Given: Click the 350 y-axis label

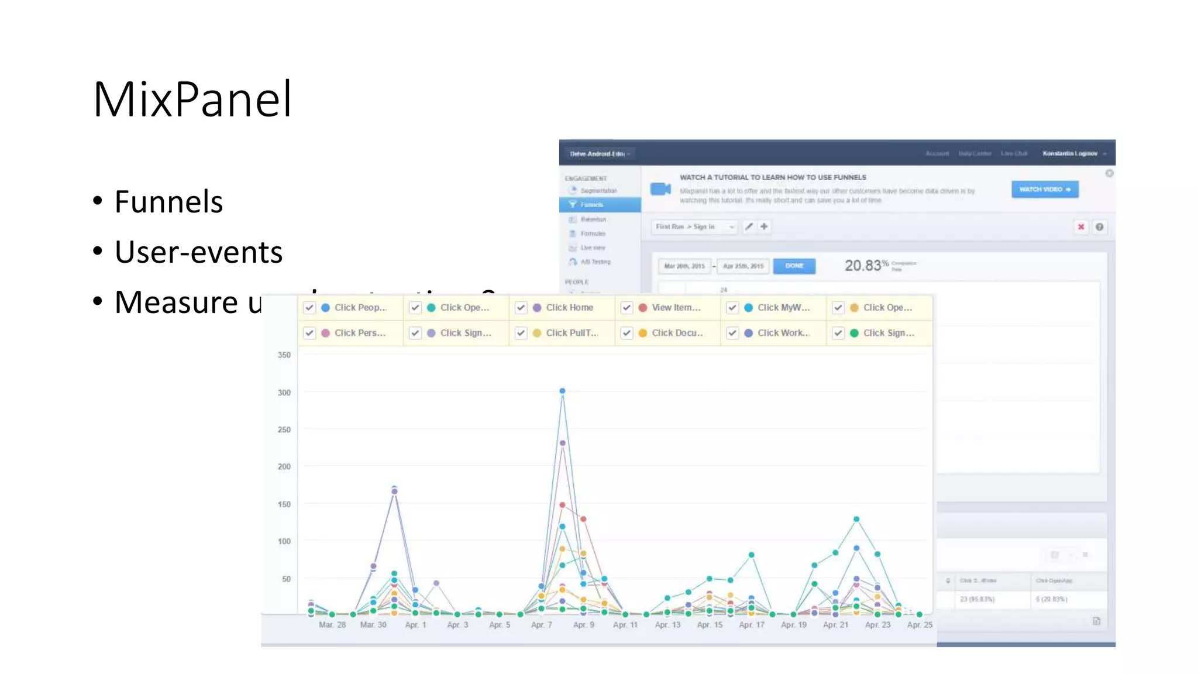Looking at the screenshot, I should pos(284,355).
